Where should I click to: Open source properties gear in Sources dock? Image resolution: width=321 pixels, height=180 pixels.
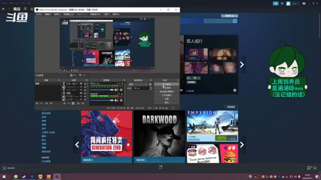pos(73,104)
